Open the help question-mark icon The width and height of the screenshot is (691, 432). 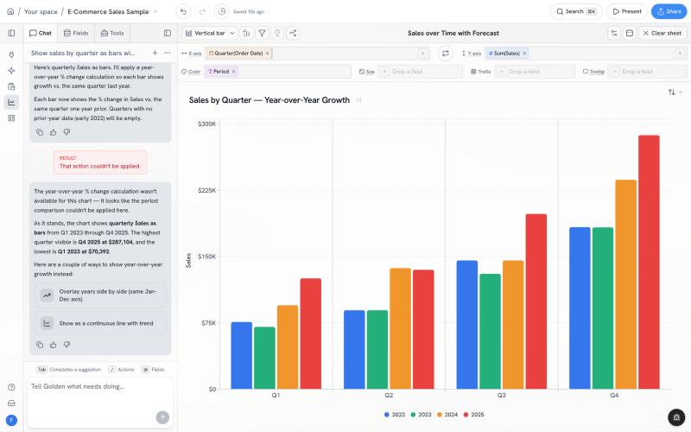pyautogui.click(x=11, y=387)
